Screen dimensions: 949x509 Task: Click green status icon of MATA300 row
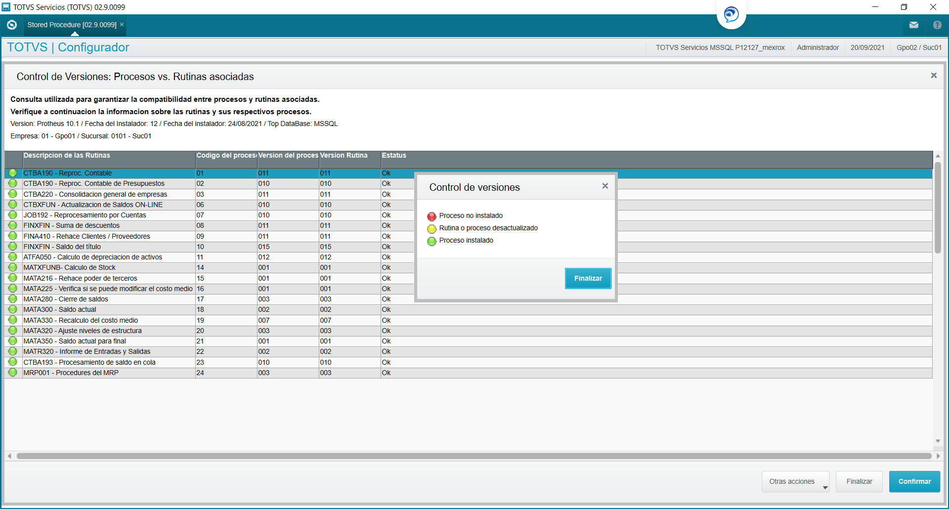coord(13,309)
